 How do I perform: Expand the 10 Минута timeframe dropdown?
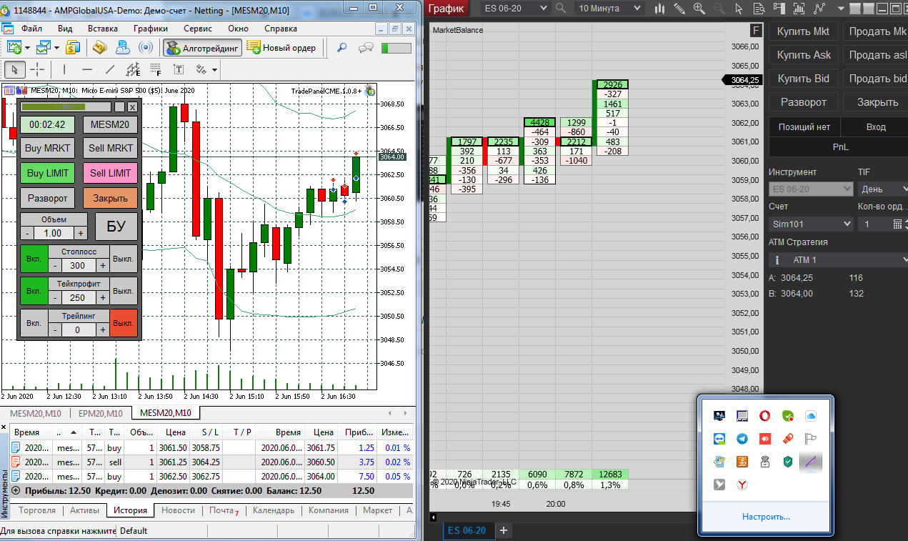pyautogui.click(x=610, y=8)
